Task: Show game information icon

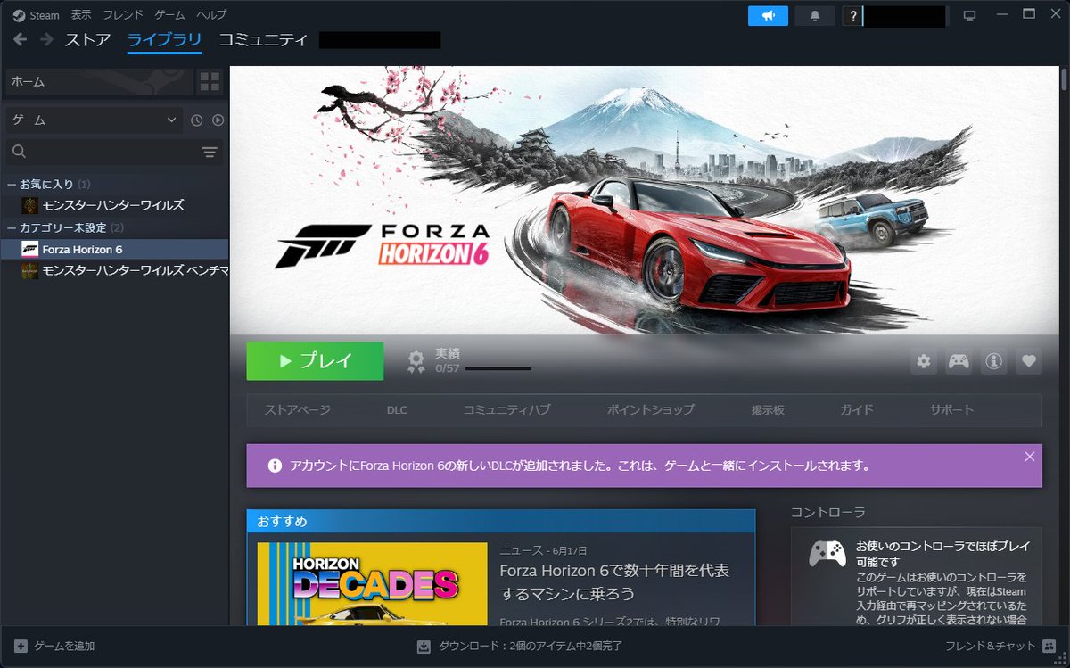Action: tap(993, 361)
